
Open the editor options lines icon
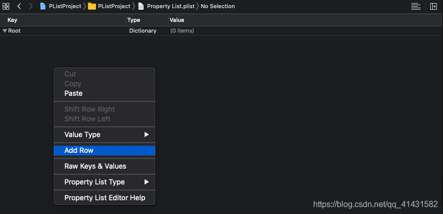pos(415,6)
